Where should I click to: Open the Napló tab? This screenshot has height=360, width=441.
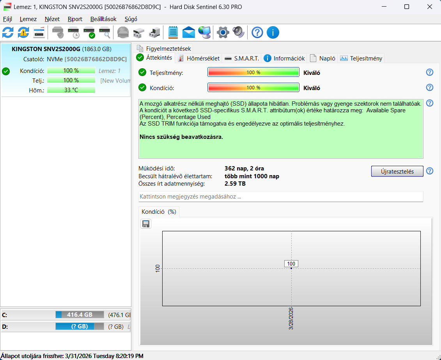click(x=322, y=58)
